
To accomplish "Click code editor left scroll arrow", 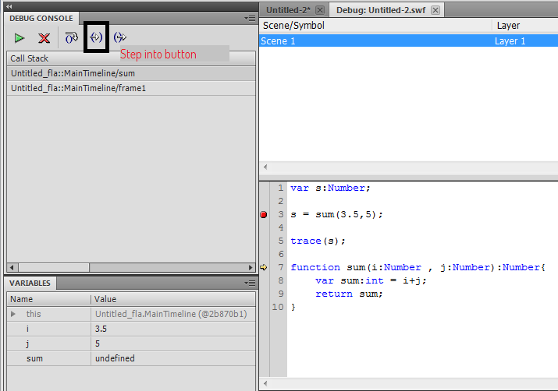I will [265, 383].
